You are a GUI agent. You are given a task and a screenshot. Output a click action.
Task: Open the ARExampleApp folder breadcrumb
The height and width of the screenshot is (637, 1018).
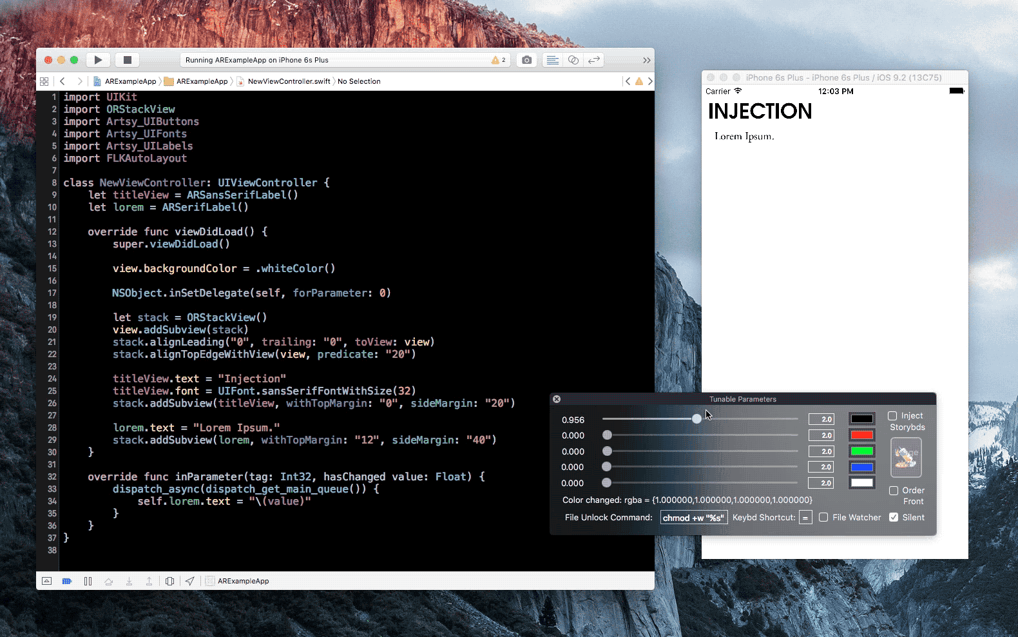coord(196,81)
